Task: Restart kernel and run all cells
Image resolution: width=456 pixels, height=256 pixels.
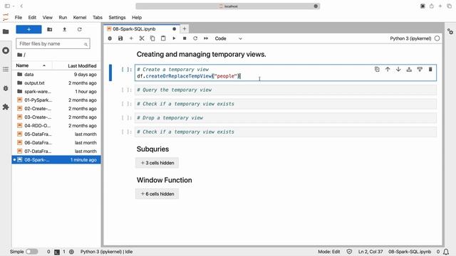Action: 206,38
